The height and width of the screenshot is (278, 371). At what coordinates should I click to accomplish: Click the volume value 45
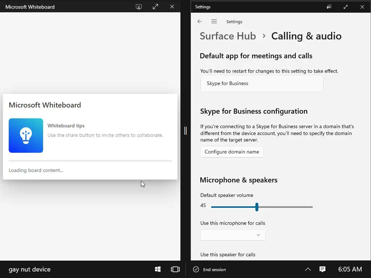tap(203, 206)
